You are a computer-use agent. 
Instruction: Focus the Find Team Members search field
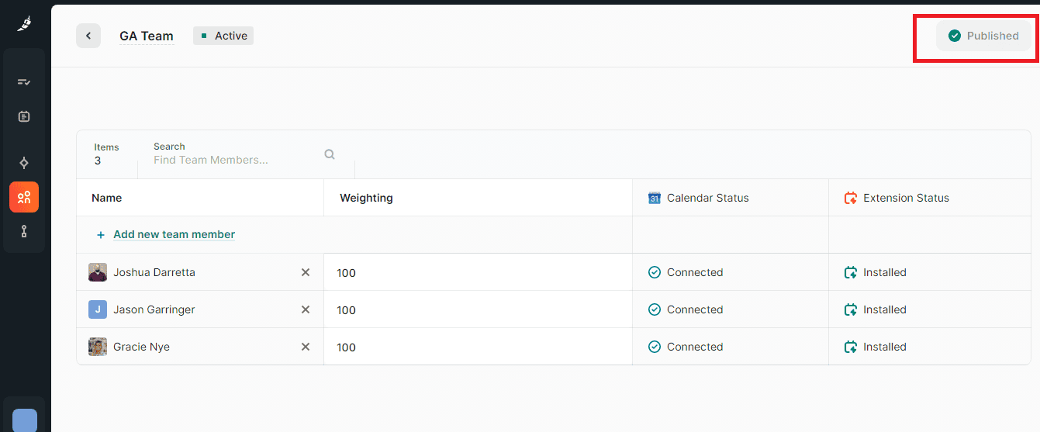233,160
